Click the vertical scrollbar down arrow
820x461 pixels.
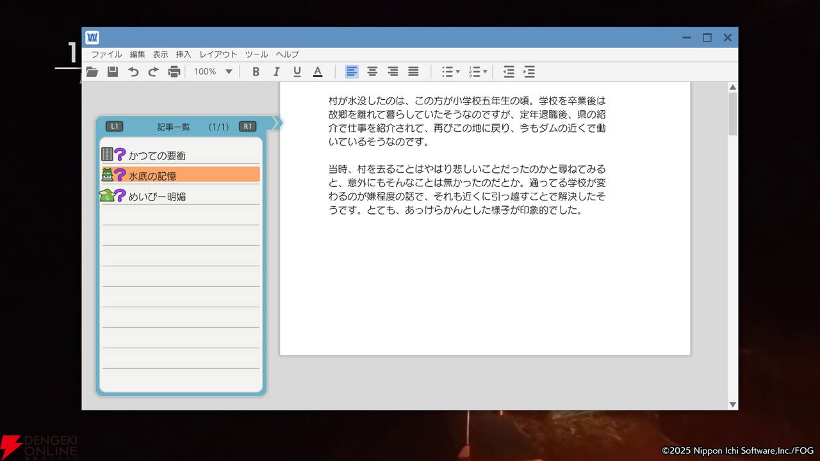[x=733, y=404]
